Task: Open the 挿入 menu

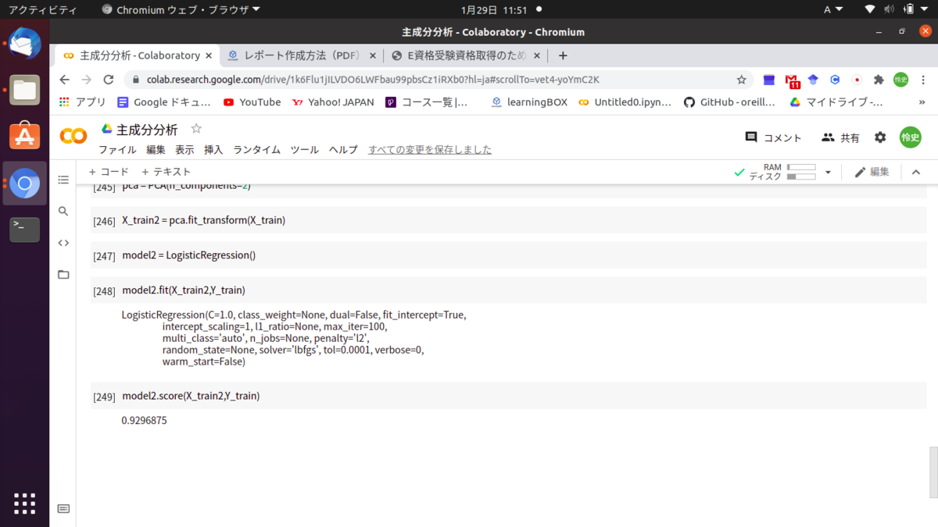Action: coord(213,150)
